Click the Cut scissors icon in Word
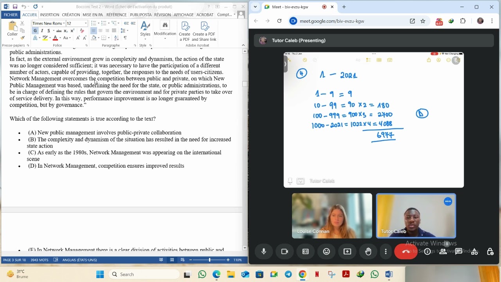This screenshot has width=501, height=282. [22, 24]
